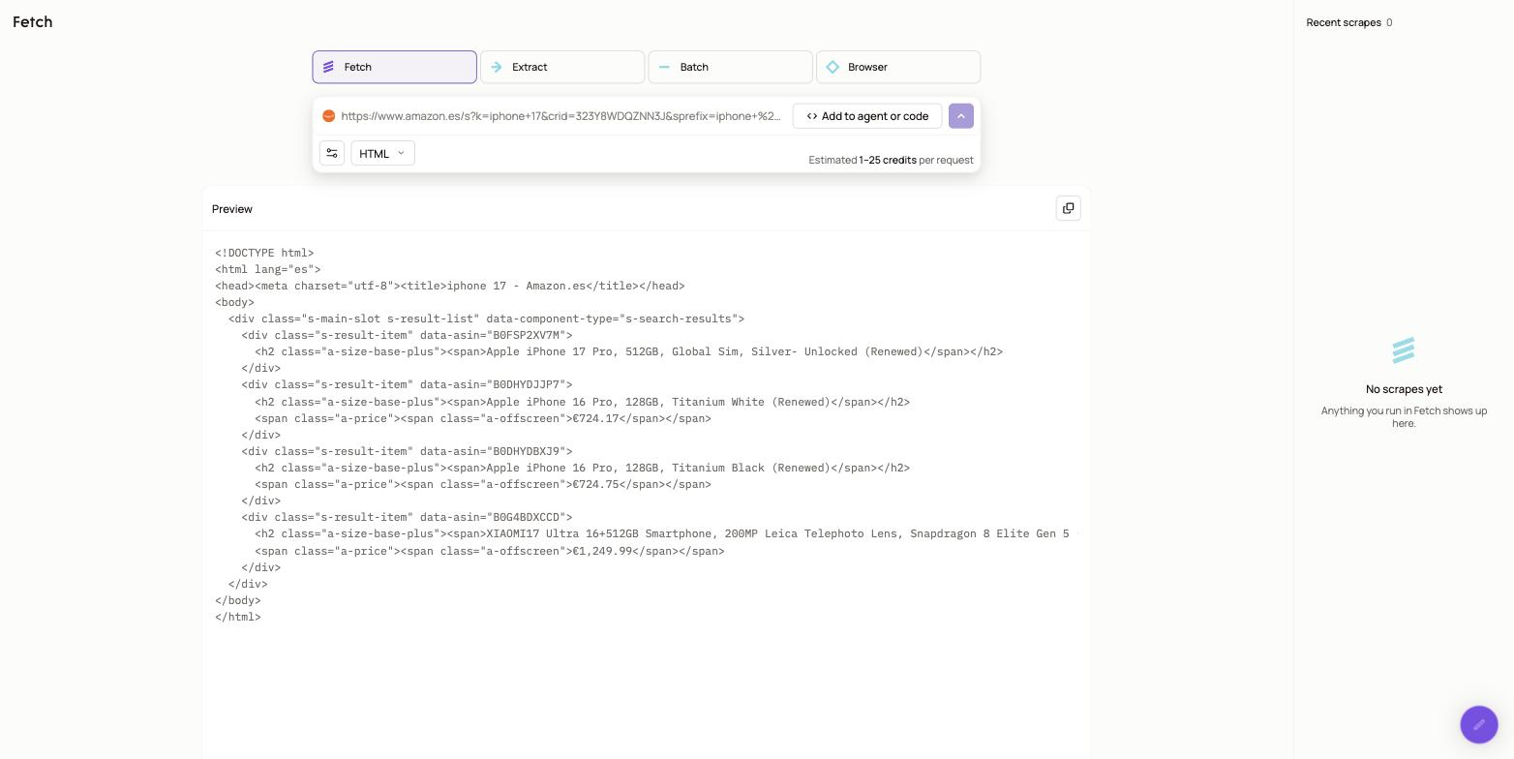
Task: Click the Extract arrow icon
Action: click(497, 67)
